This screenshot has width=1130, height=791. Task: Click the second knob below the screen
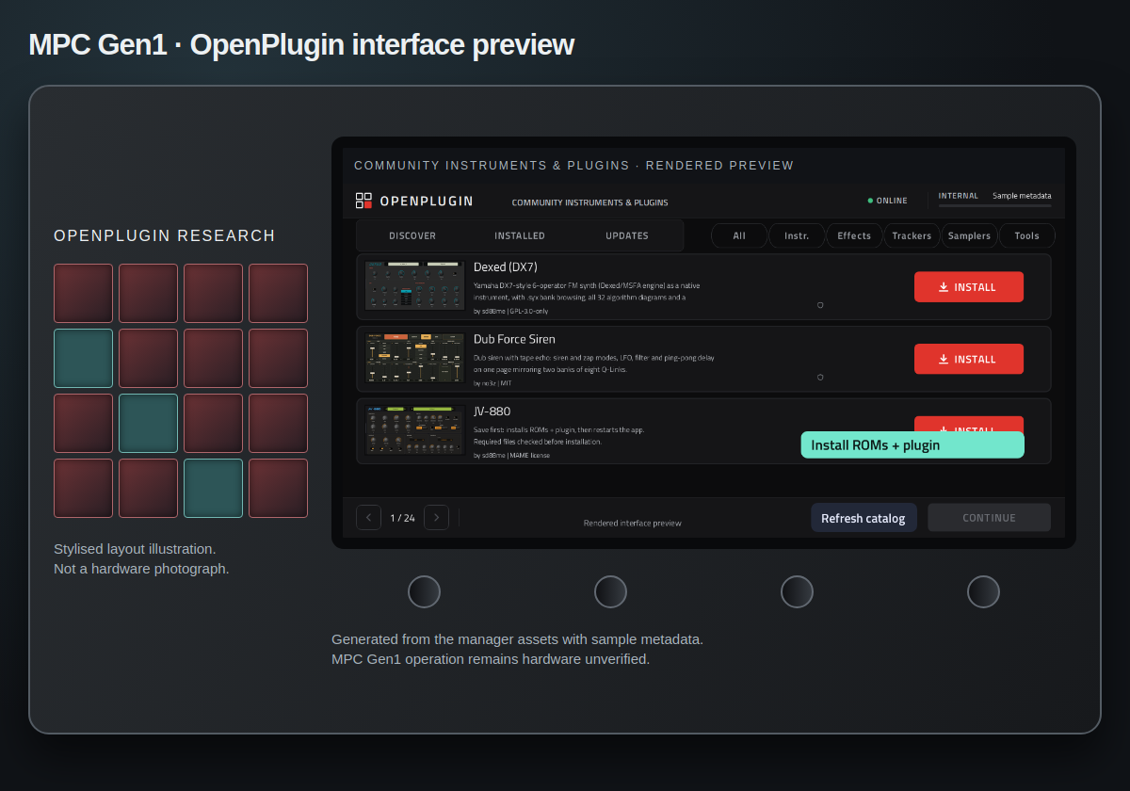point(610,591)
